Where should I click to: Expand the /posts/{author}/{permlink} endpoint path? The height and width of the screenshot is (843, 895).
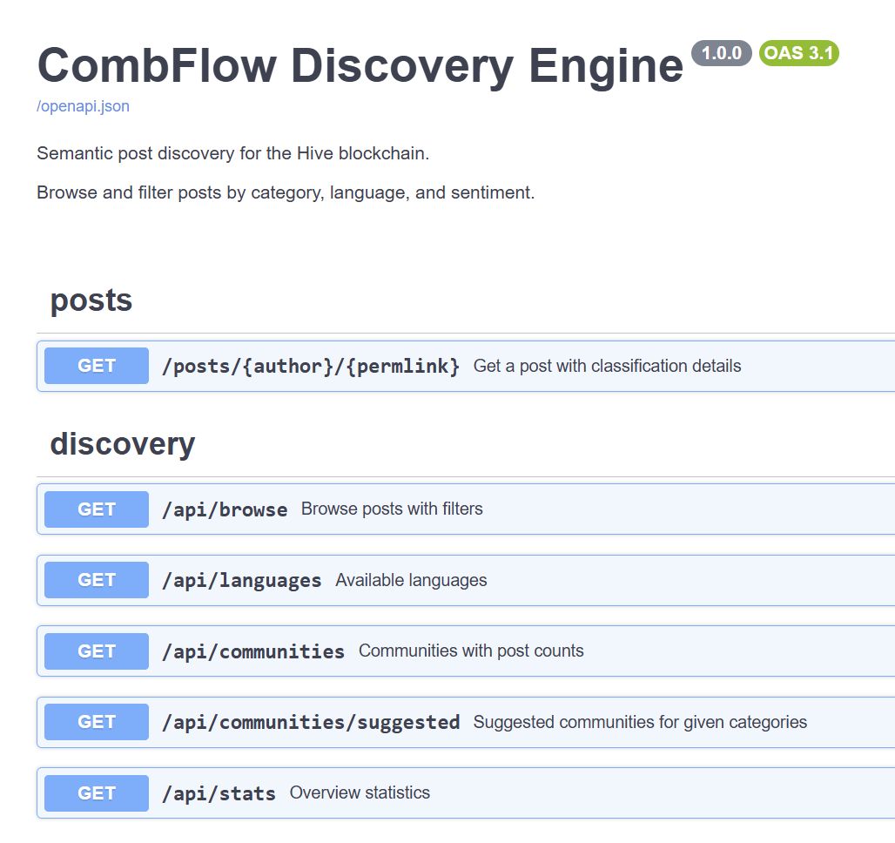311,367
